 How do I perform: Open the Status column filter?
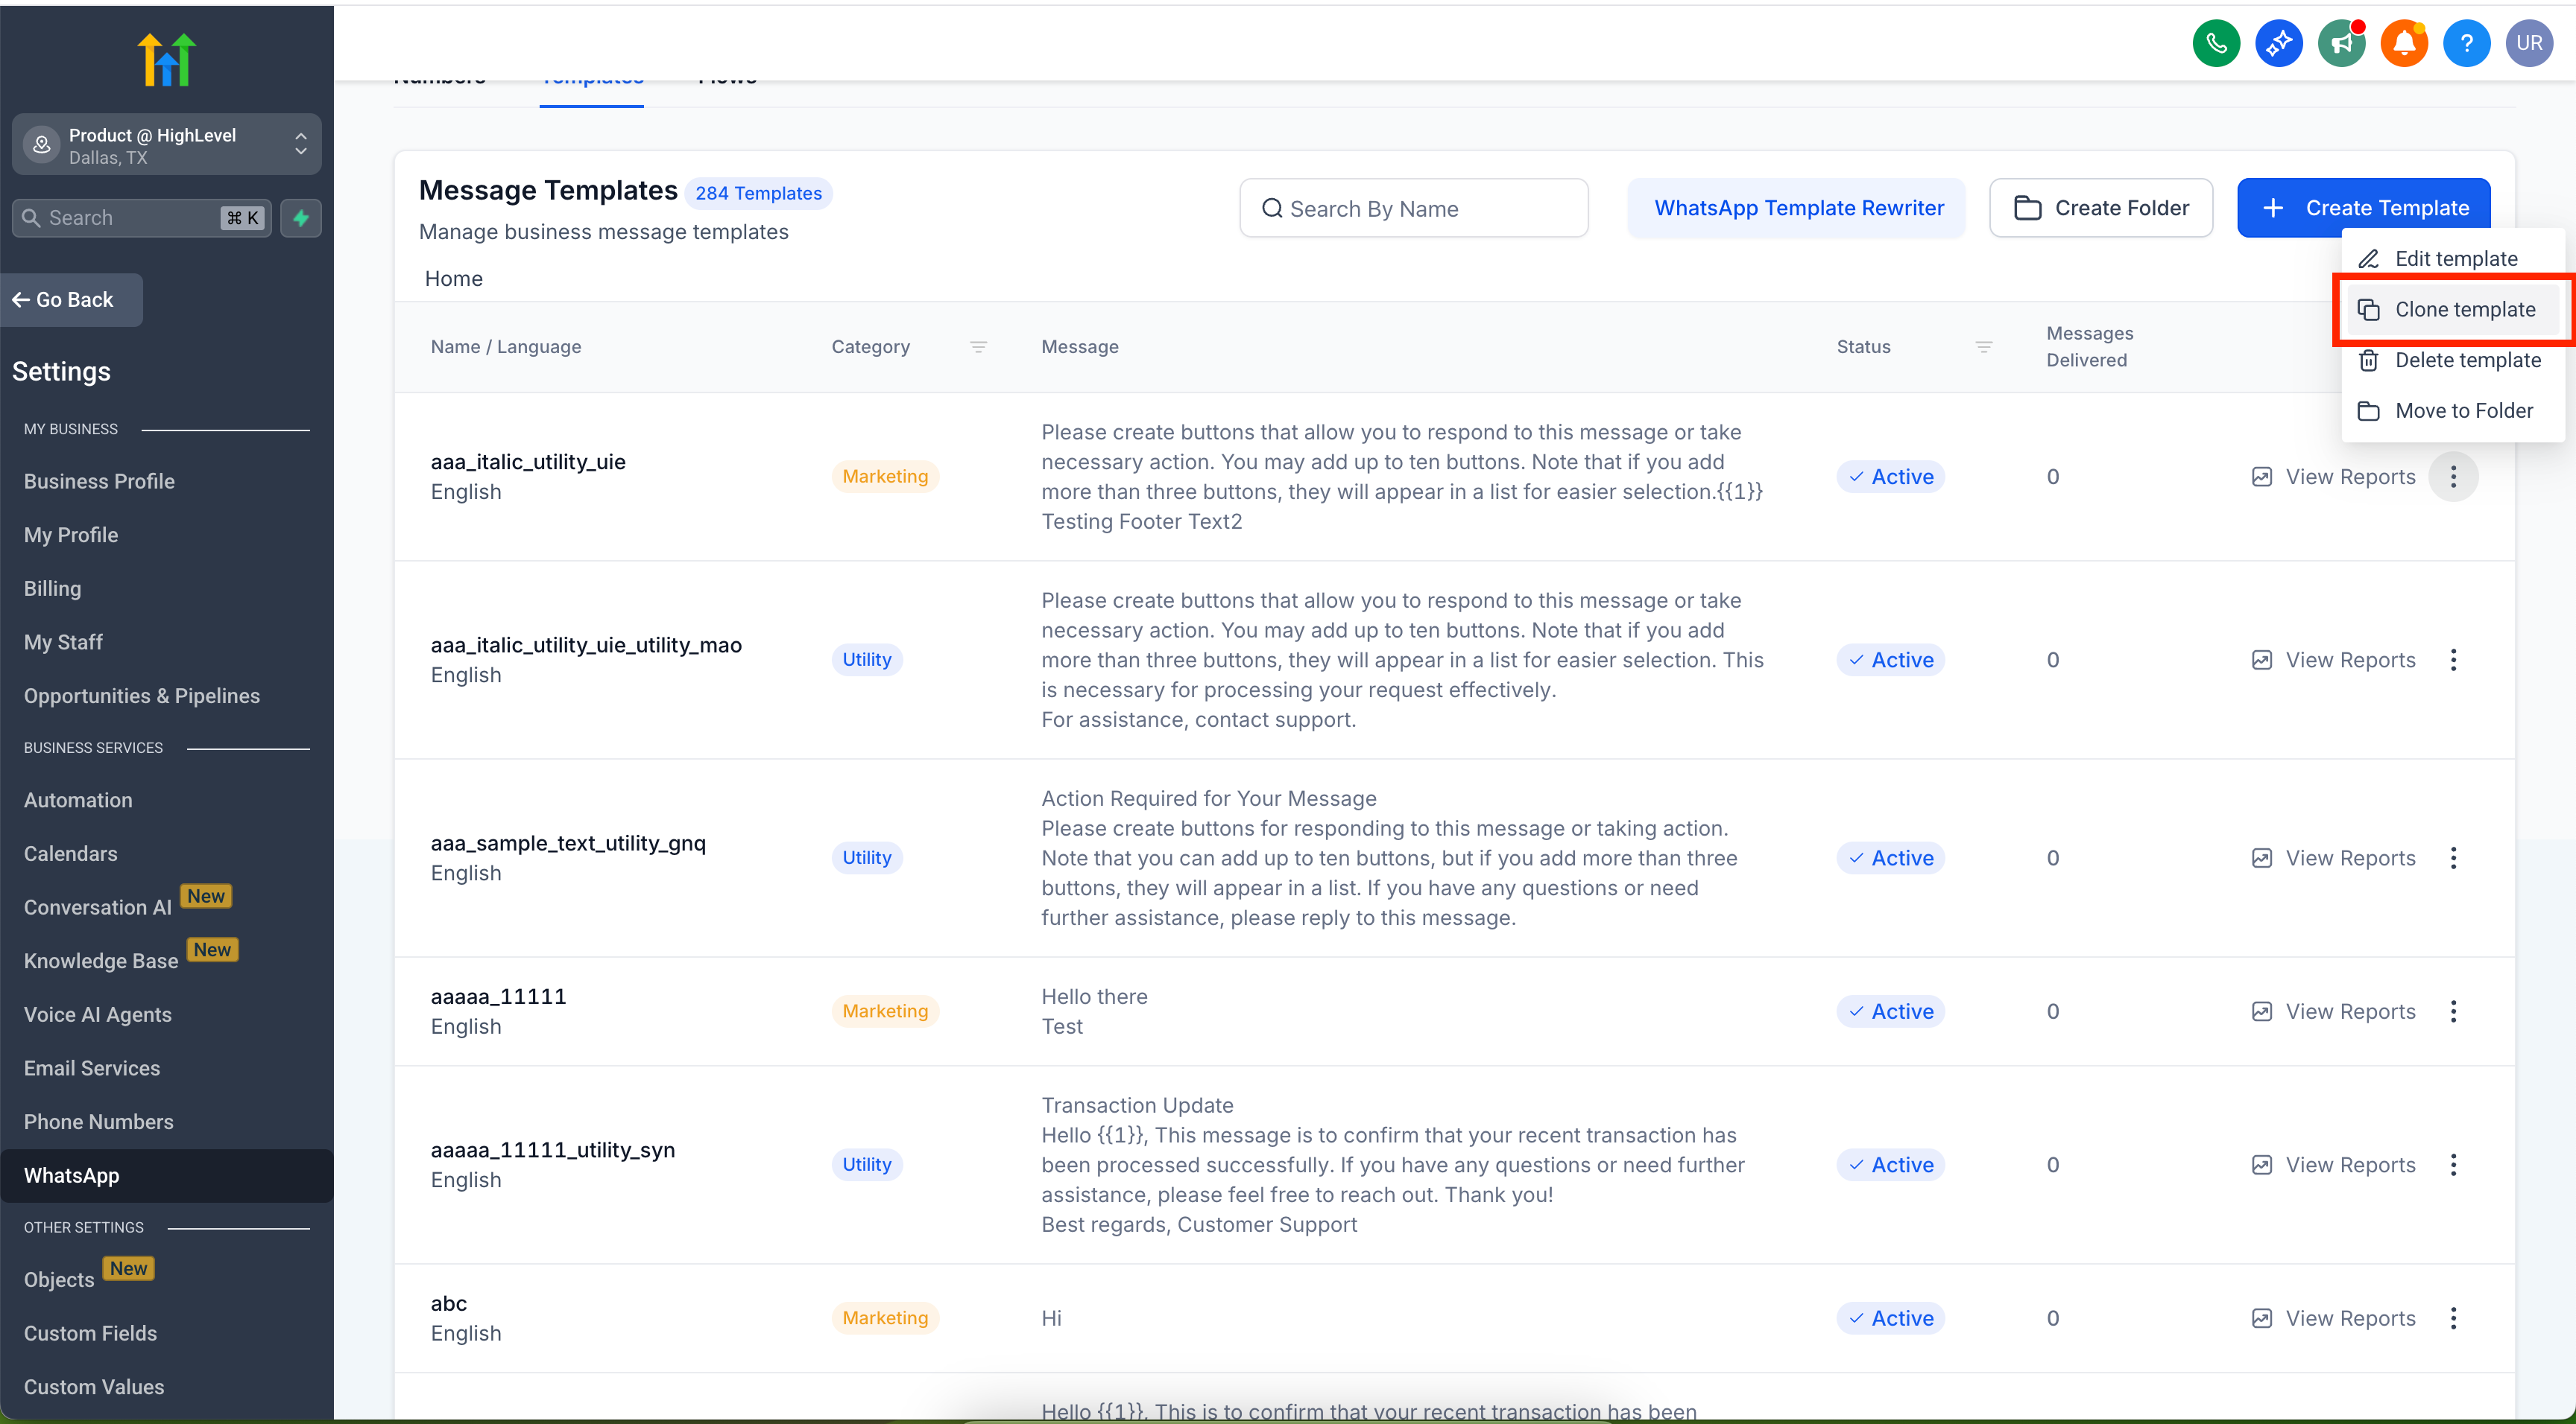(x=1984, y=347)
